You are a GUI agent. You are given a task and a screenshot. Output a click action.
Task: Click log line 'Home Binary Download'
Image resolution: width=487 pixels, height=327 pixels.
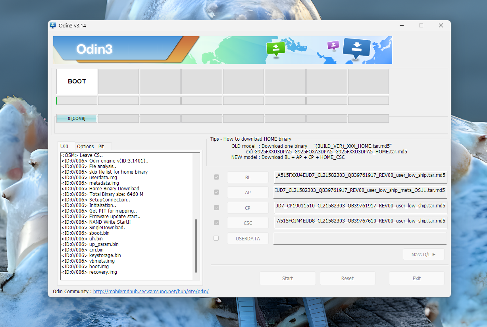tap(100, 189)
